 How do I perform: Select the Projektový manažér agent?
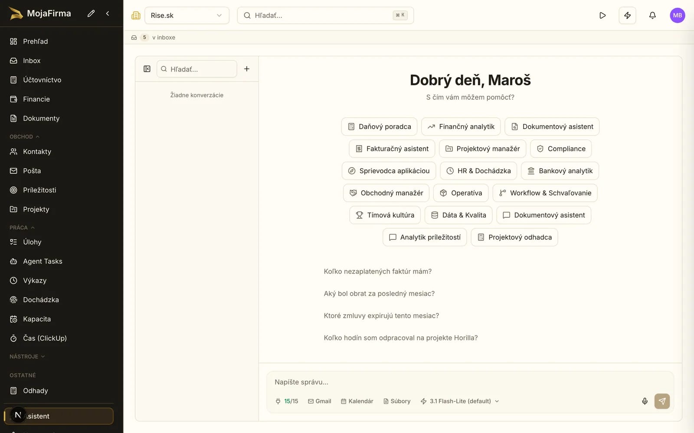click(x=482, y=149)
